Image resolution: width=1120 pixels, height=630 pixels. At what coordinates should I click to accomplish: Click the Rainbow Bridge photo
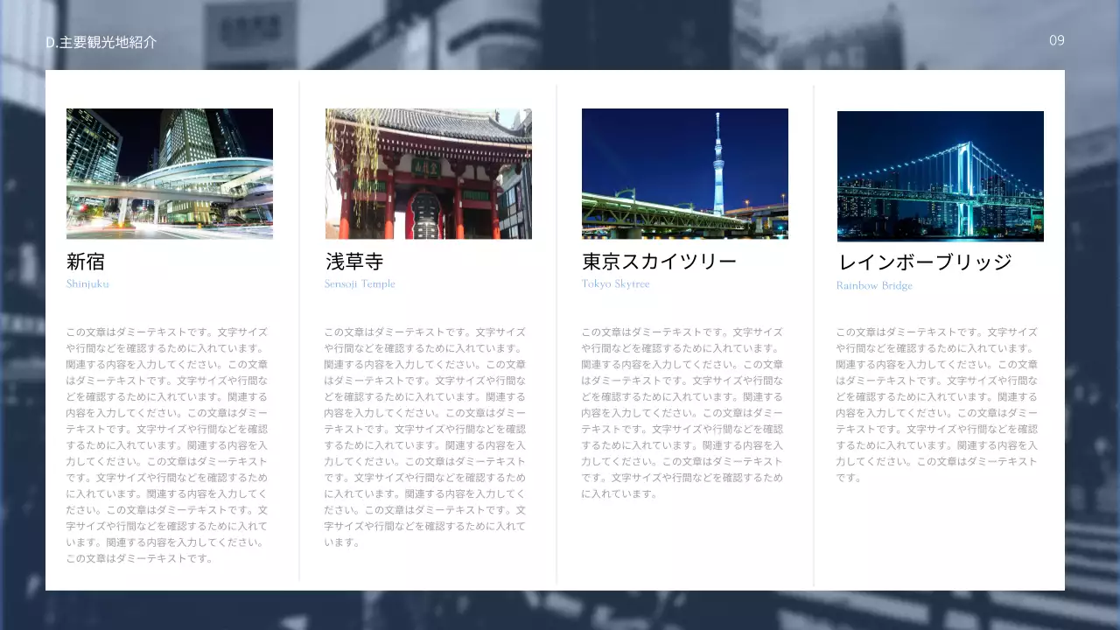pyautogui.click(x=941, y=175)
